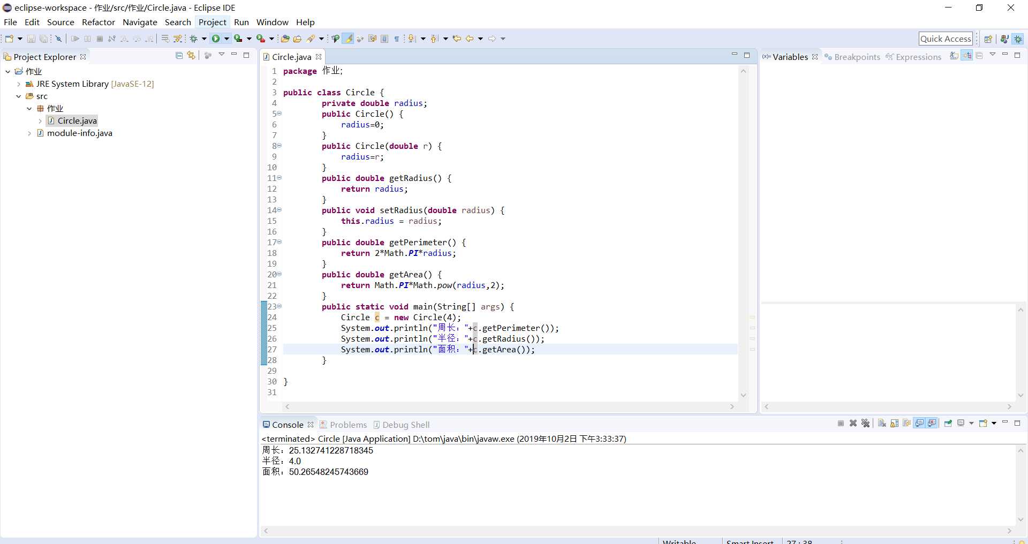
Task: Click Remove All Terminated Launches icon
Action: click(865, 423)
